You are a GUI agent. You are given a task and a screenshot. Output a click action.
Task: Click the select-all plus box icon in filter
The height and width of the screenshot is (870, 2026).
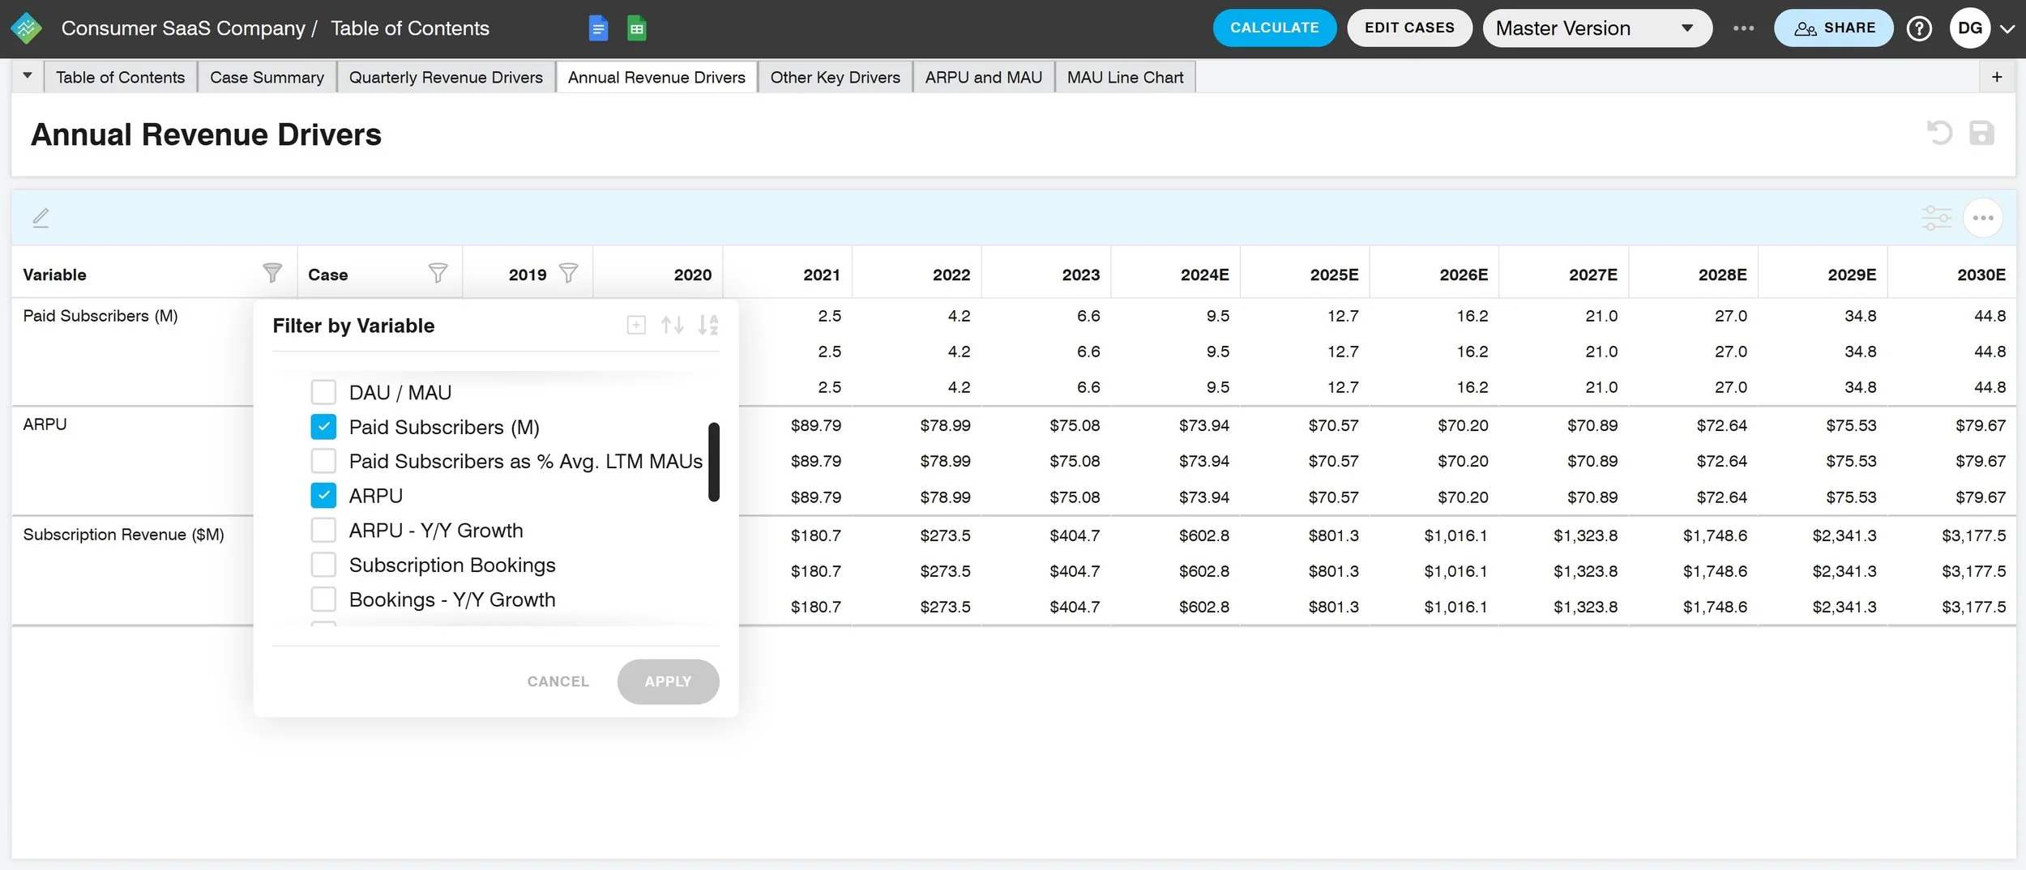636,325
